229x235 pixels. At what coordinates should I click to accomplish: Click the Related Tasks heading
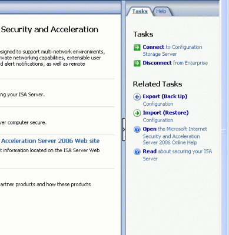157,84
